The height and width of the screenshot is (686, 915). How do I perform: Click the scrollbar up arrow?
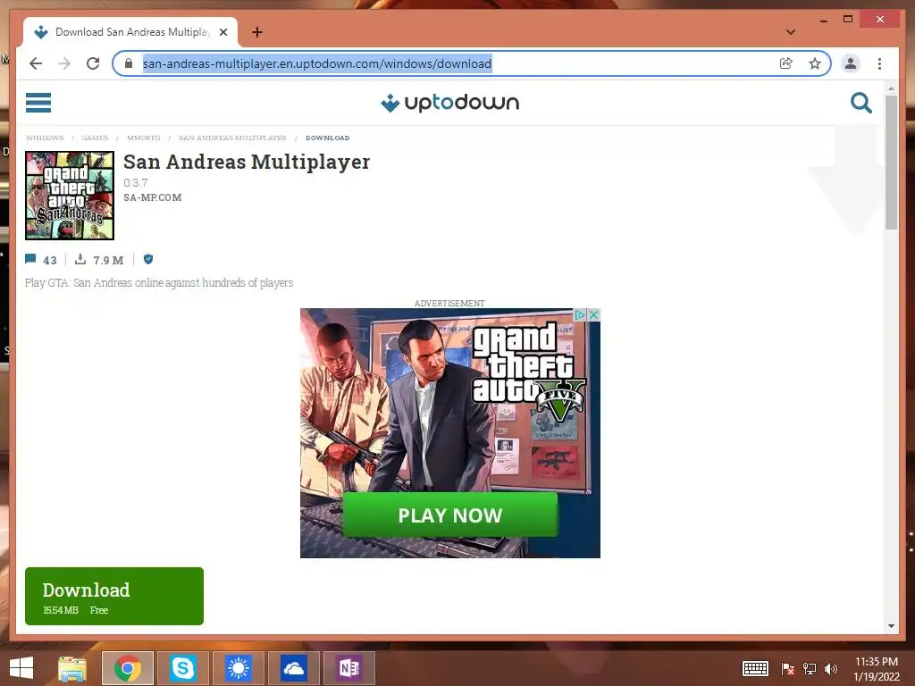point(891,88)
